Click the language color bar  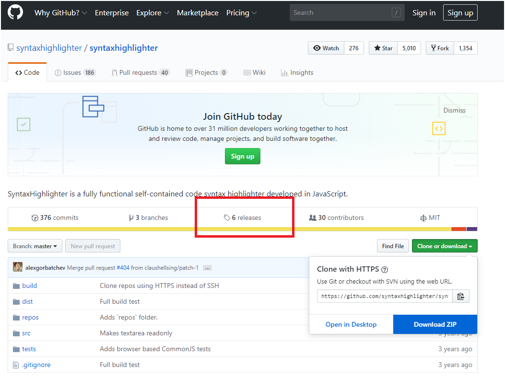coord(243,229)
